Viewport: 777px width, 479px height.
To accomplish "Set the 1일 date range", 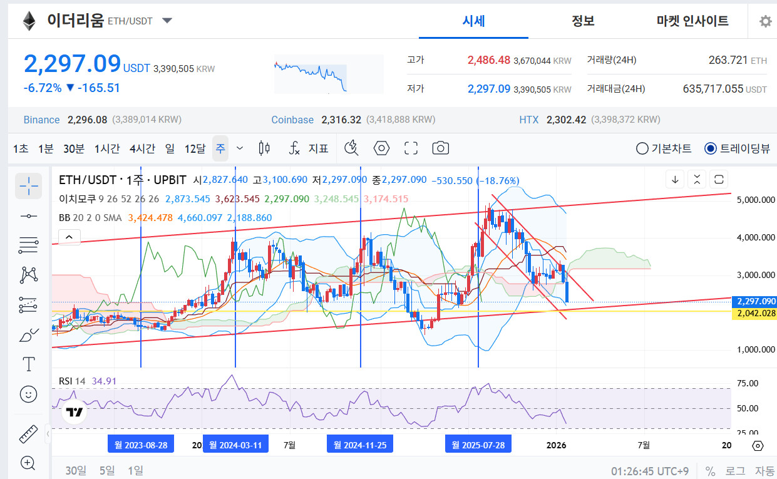I will (135, 471).
